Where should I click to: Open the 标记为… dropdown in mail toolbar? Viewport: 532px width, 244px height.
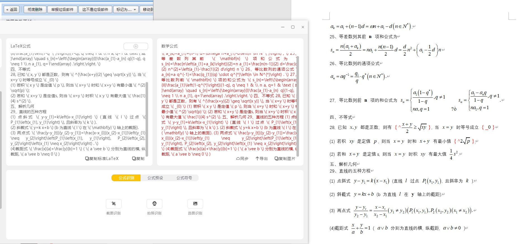[126, 9]
